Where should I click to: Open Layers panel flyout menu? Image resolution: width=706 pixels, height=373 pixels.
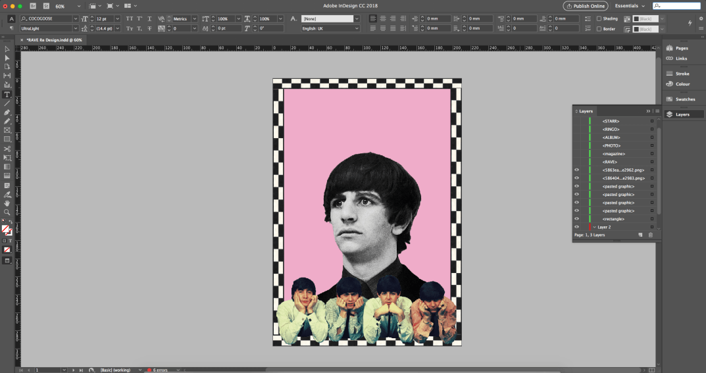[x=657, y=111]
